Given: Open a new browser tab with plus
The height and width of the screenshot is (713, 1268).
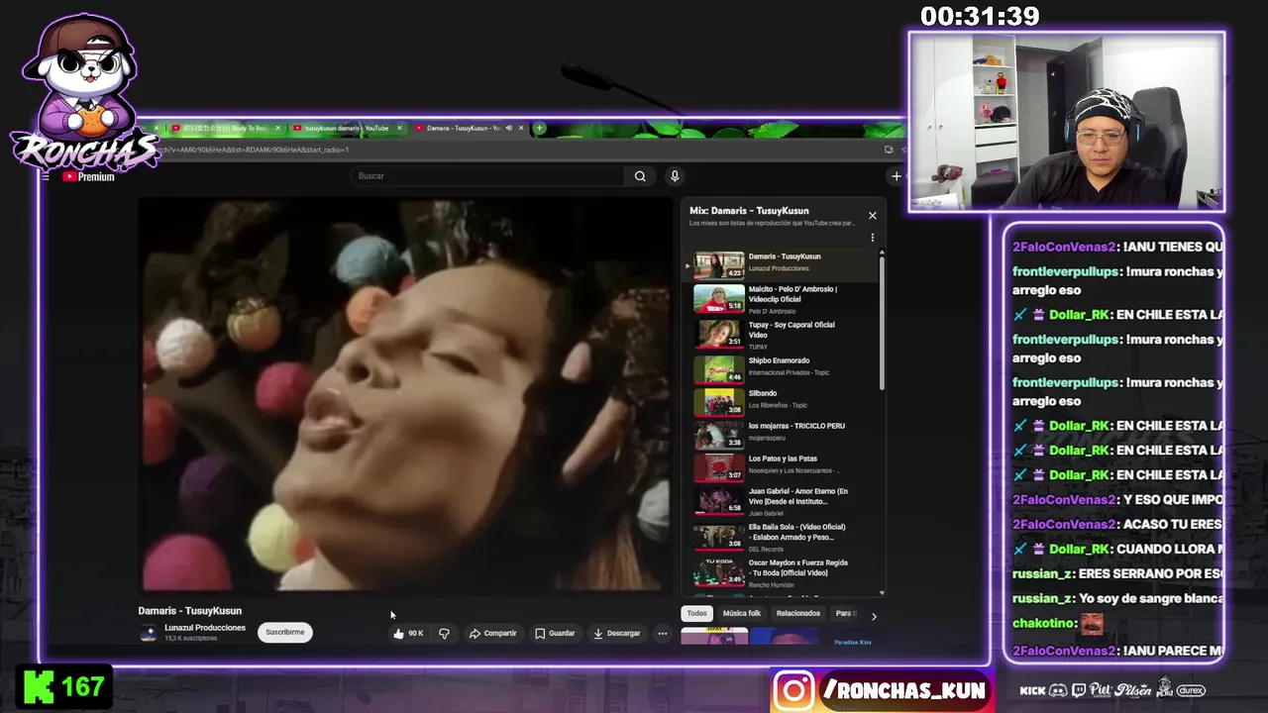Looking at the screenshot, I should pyautogui.click(x=539, y=128).
